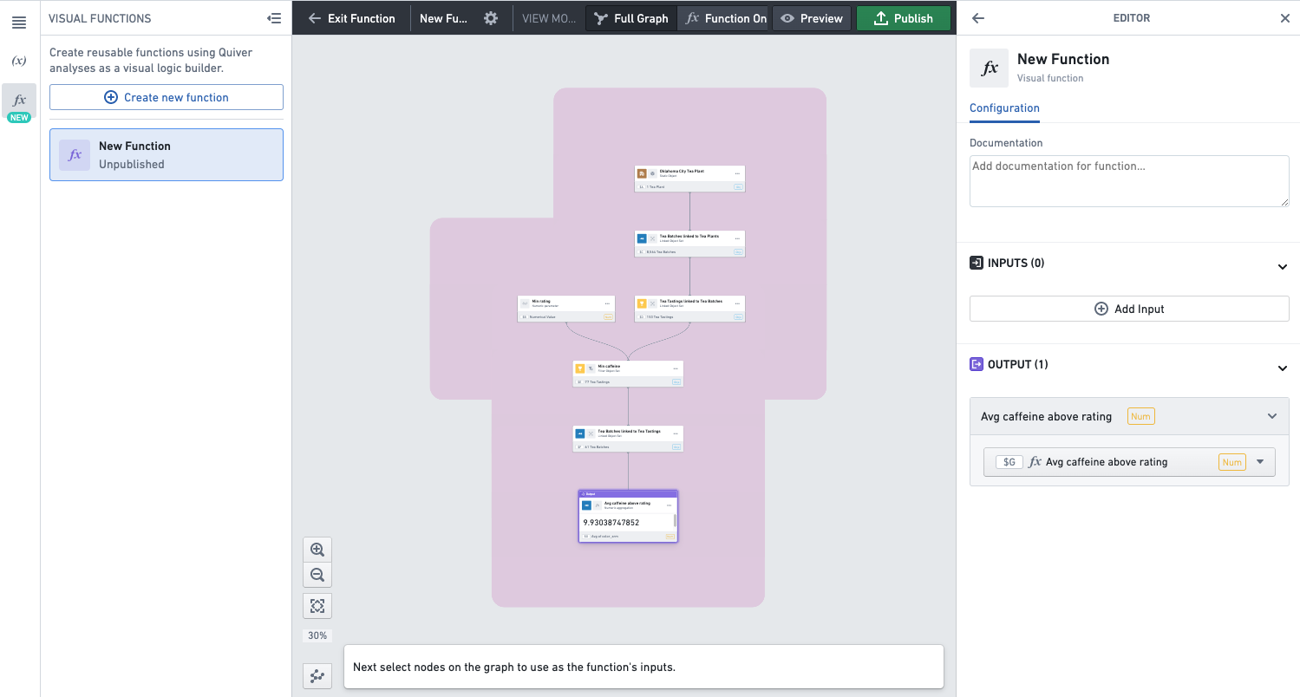Click the auto-layout graph icon
This screenshot has height=697, width=1300.
317,676
